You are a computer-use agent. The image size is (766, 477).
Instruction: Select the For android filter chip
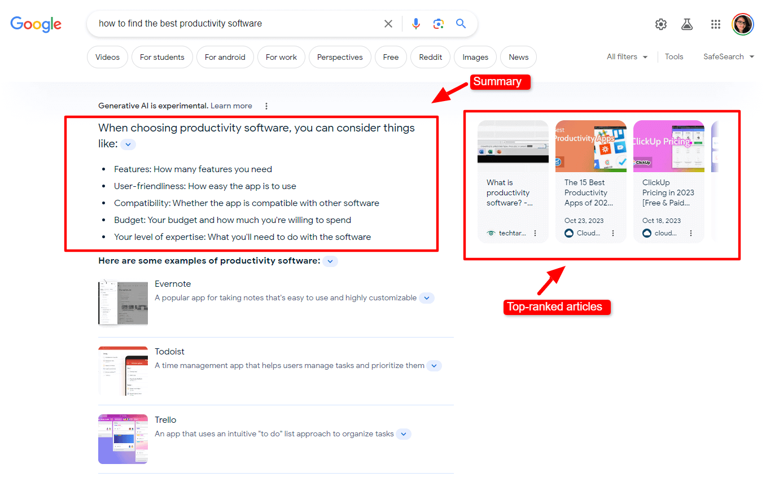(x=225, y=57)
